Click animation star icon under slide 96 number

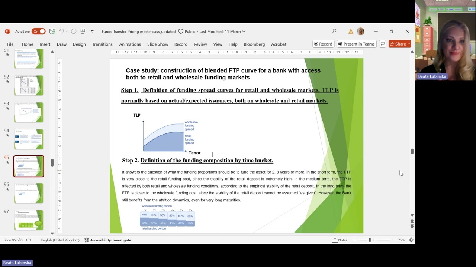tap(7, 189)
